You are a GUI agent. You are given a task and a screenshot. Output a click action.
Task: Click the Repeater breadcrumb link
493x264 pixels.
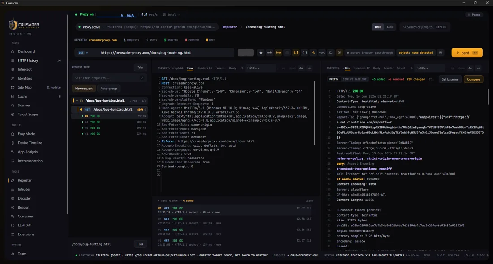pyautogui.click(x=230, y=27)
